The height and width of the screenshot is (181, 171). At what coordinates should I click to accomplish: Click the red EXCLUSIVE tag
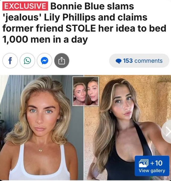pyautogui.click(x=25, y=6)
